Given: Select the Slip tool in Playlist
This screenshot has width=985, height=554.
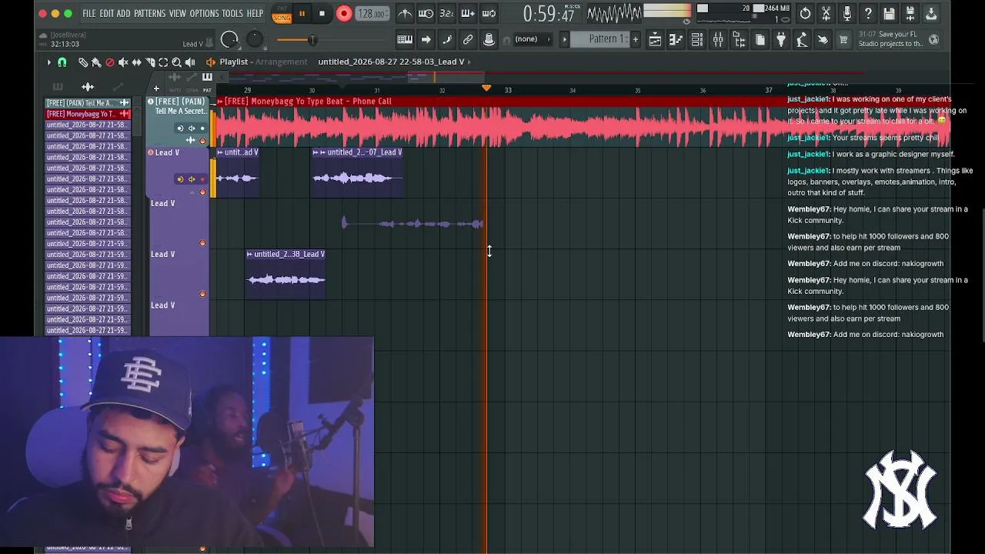Looking at the screenshot, I should click(136, 62).
